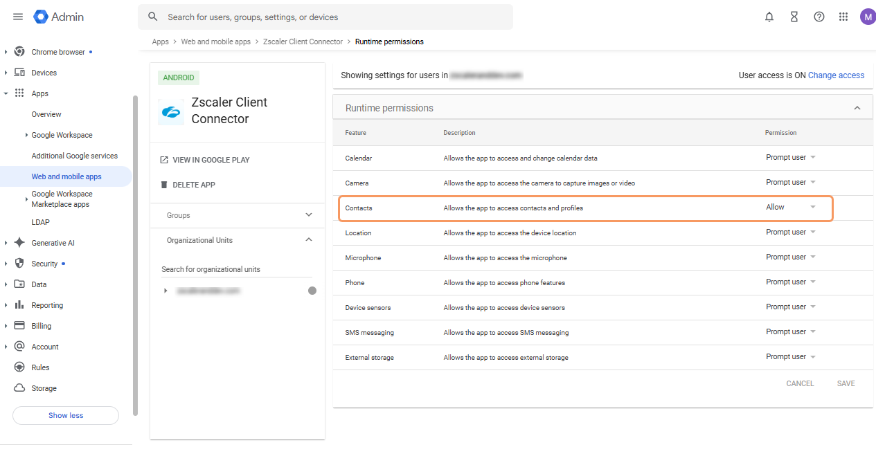Click the help question mark icon
Image resolution: width=876 pixels, height=456 pixels.
819,17
